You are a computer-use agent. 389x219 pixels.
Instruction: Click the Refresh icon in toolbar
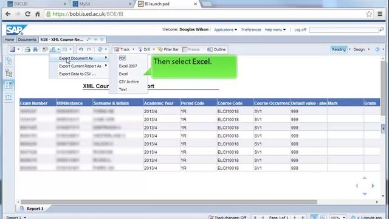pos(100,49)
